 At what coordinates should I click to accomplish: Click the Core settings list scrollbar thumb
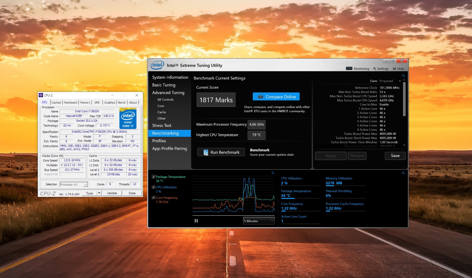(404, 99)
